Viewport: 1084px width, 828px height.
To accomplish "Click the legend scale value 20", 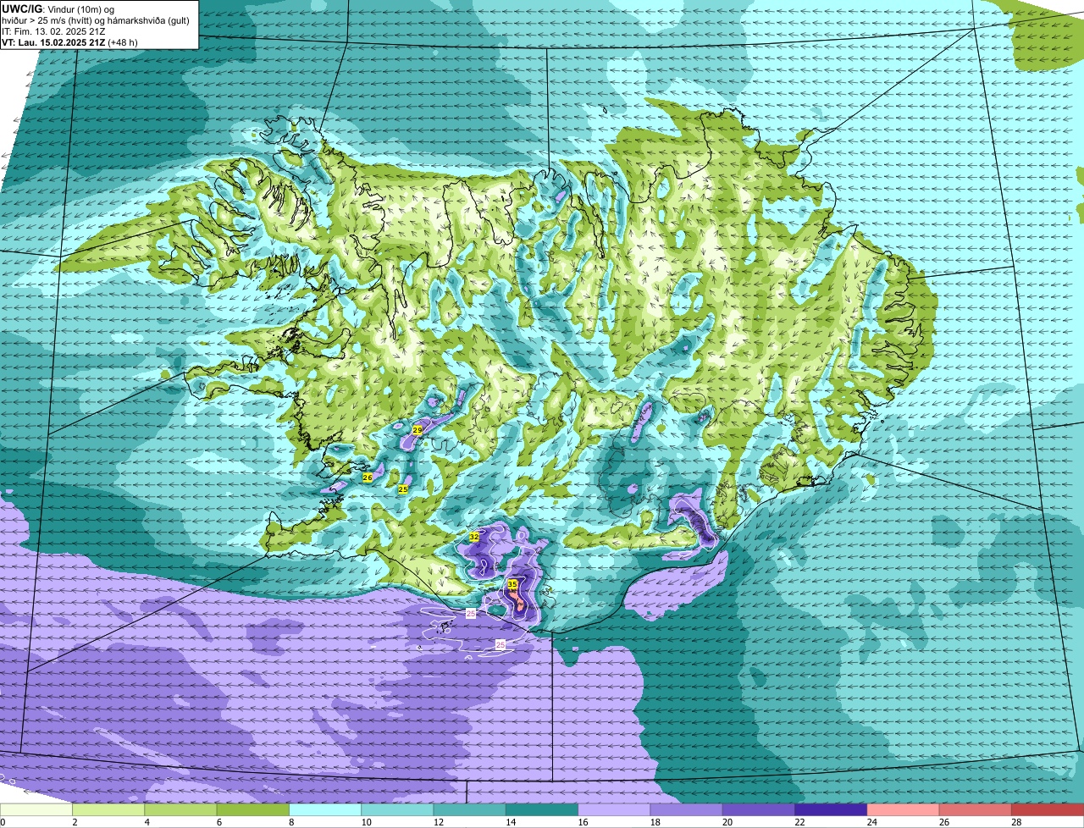I will [726, 822].
